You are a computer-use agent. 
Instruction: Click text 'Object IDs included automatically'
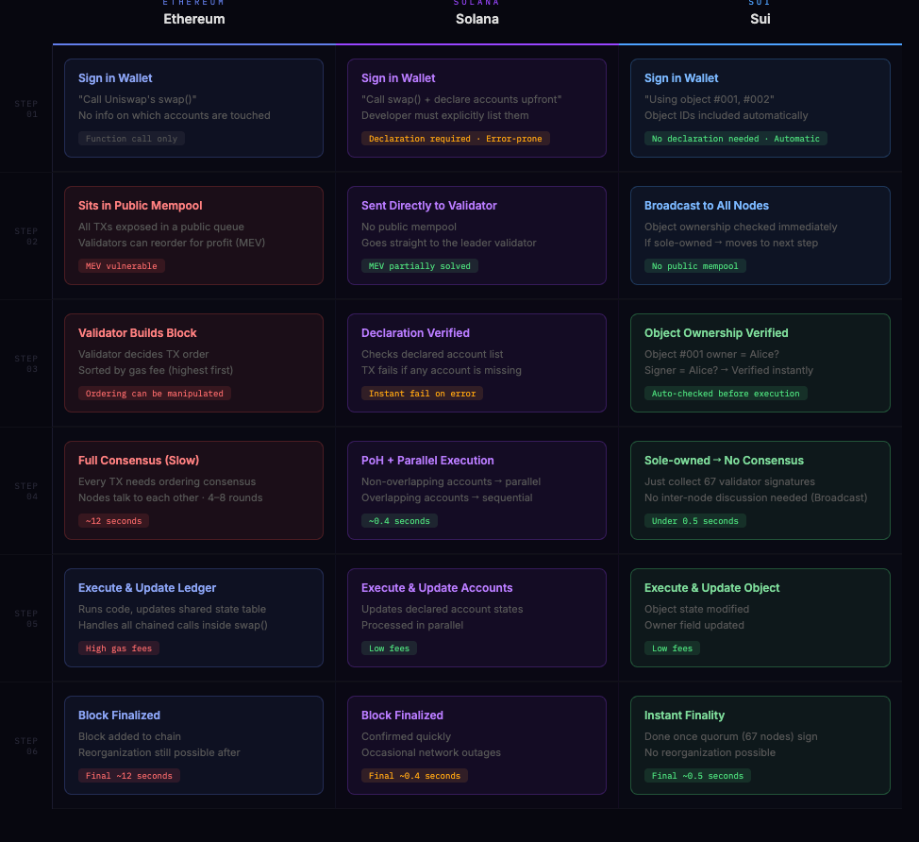(x=726, y=115)
